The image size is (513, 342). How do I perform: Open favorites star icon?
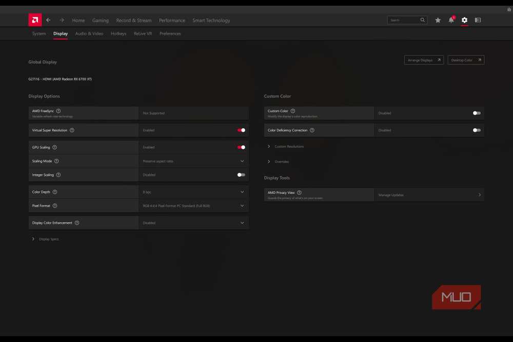[438, 21]
